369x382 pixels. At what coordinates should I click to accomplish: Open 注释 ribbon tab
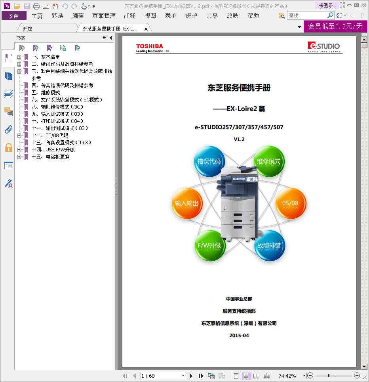coord(129,15)
